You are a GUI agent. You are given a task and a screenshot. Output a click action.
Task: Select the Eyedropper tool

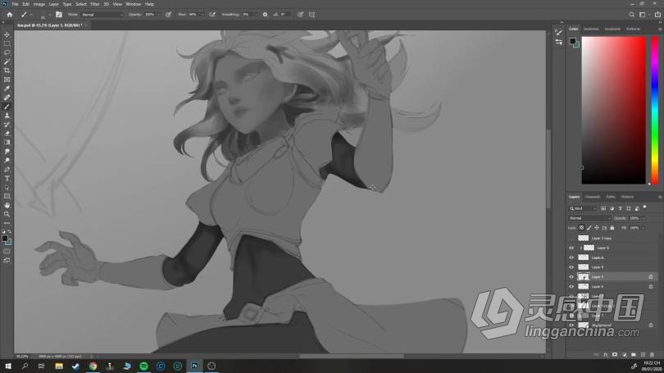click(7, 88)
